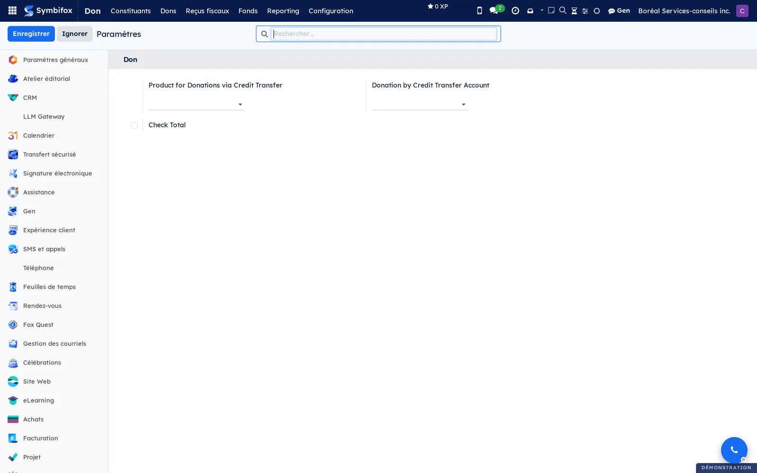Screen dimensions: 757x473
Task: Click the Ignorer button
Action: point(75,34)
